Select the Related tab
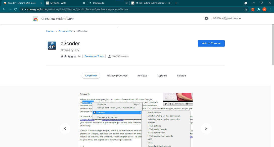Viewport: 274px width, 147px height. (181, 76)
